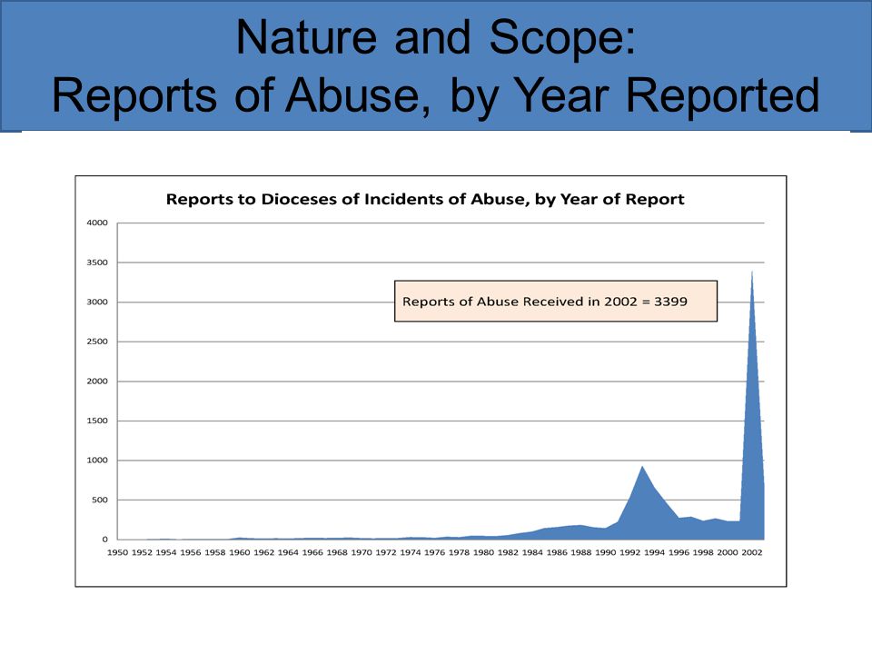Screen dimensions: 872x654
Task: Click the x-axis year 1996
Action: [x=679, y=552]
